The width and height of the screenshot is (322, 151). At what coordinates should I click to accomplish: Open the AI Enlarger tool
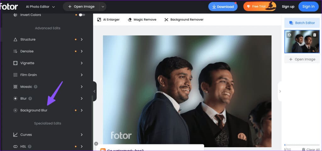pyautogui.click(x=108, y=20)
